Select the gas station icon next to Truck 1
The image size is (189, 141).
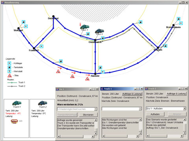(x=88, y=34)
